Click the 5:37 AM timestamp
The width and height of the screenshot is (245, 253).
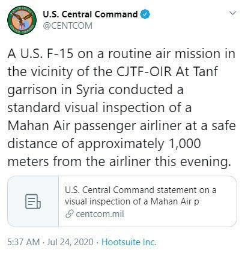(x=23, y=242)
